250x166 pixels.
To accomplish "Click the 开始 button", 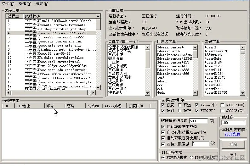I will coord(233,144).
